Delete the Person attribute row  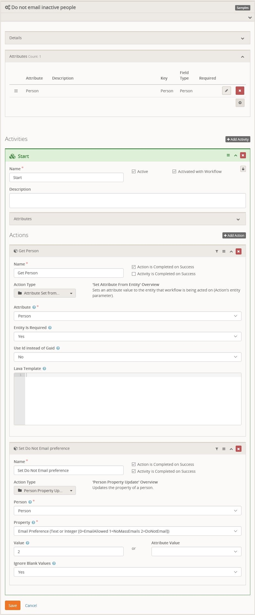(x=240, y=91)
